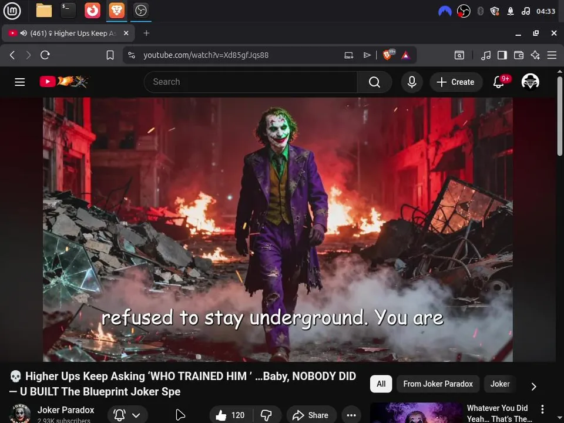The height and width of the screenshot is (423, 564).
Task: Close the YouTube browser tab
Action: [x=126, y=33]
